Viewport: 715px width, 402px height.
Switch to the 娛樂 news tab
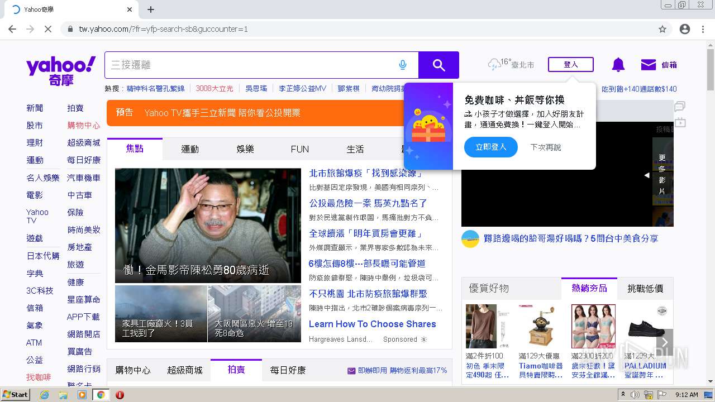pos(245,149)
